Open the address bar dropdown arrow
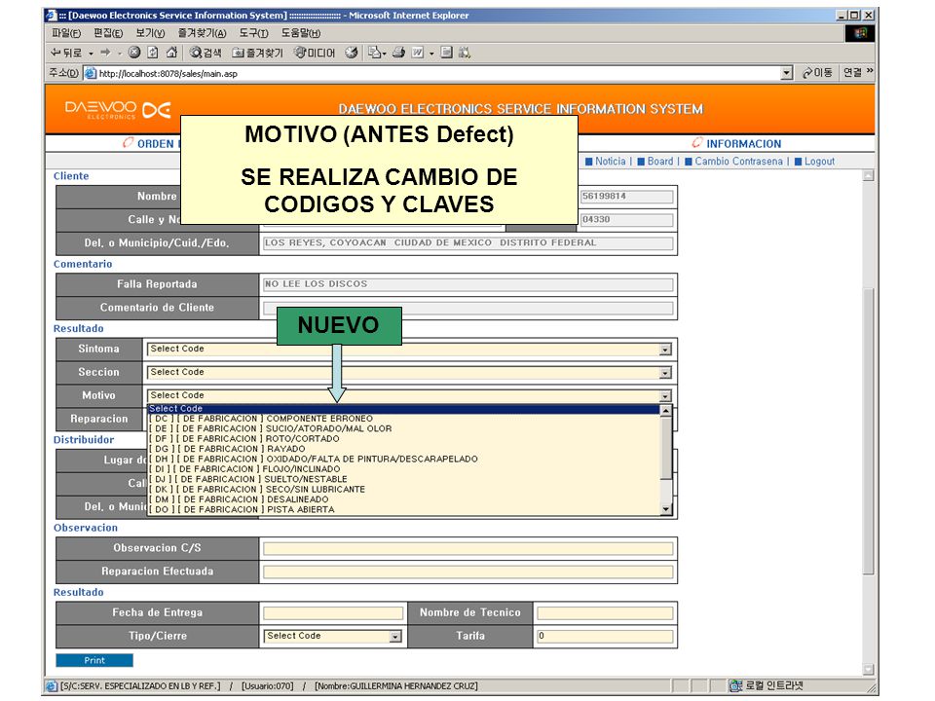The width and height of the screenshot is (935, 701). click(787, 73)
